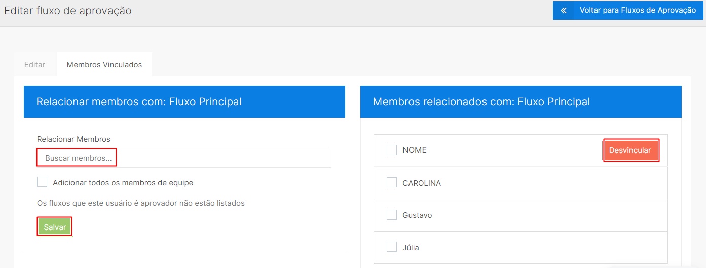The height and width of the screenshot is (268, 706).
Task: Go back via Voltar para Fluxos de Aprovação
Action: (628, 10)
